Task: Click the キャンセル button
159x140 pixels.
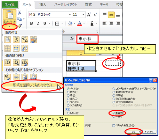Action: tap(149, 132)
